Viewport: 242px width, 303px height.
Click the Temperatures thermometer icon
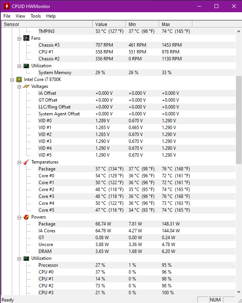(x=26, y=162)
